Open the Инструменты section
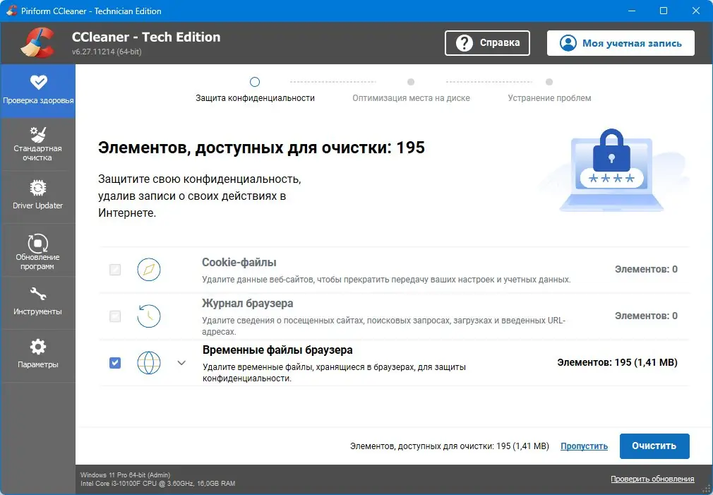Screen dimensions: 713x495 point(38,302)
